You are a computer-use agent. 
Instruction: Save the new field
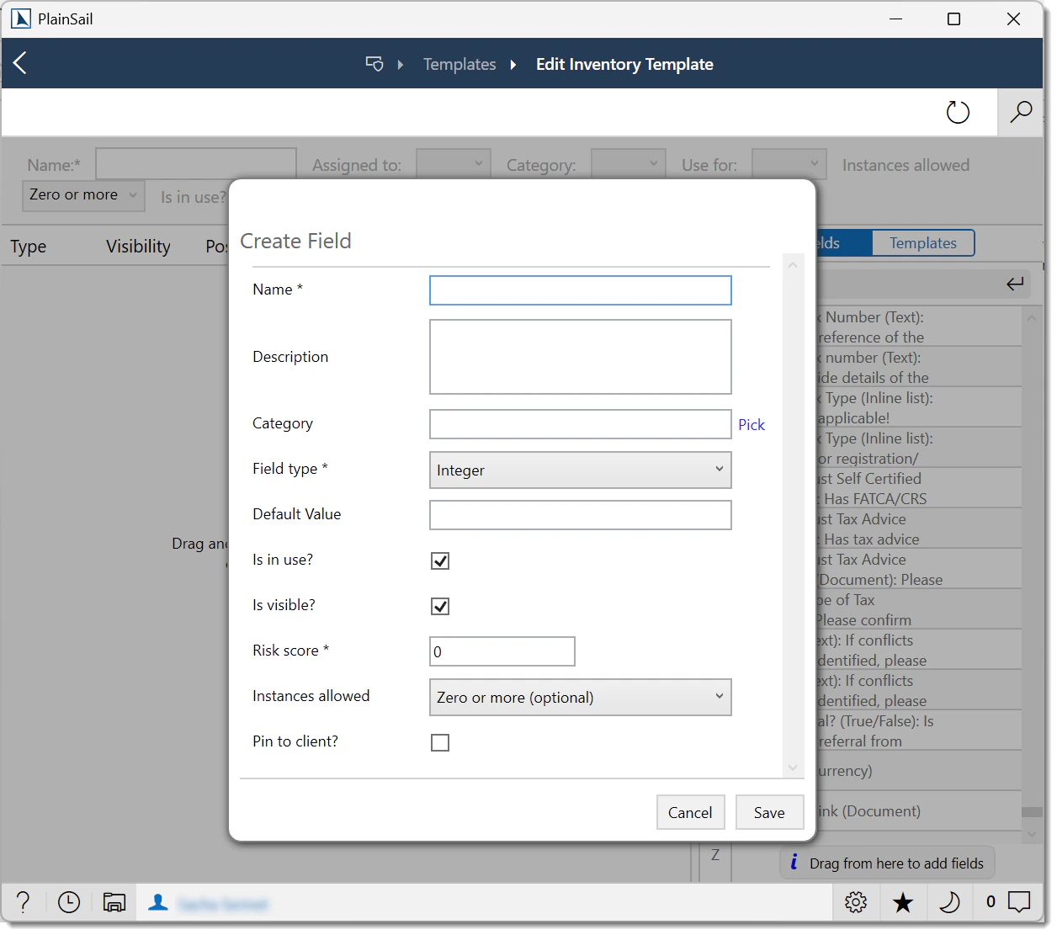coord(769,813)
